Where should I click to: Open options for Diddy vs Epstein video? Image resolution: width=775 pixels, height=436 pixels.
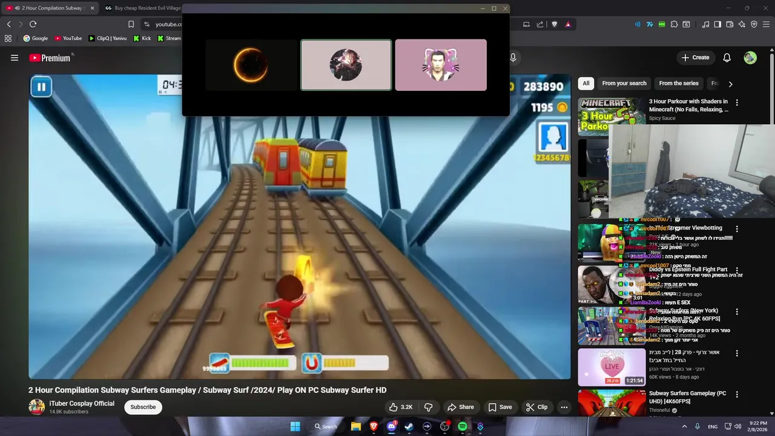[737, 270]
